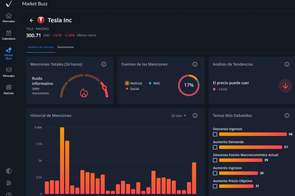Open the Mercados home section
This screenshot has width=295, height=196.
click(x=9, y=18)
